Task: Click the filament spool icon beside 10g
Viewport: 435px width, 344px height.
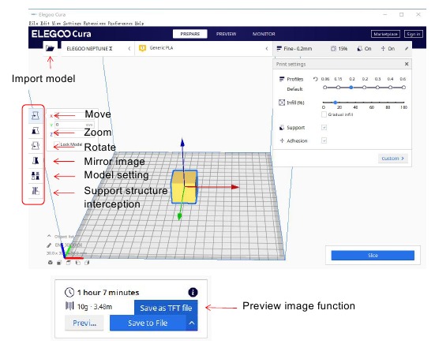Action: click(x=69, y=306)
